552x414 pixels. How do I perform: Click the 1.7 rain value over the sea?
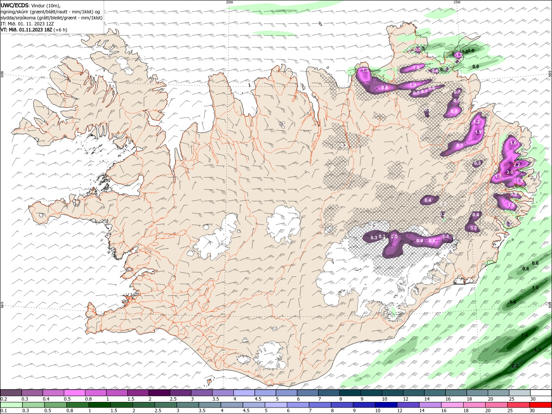tap(537, 350)
